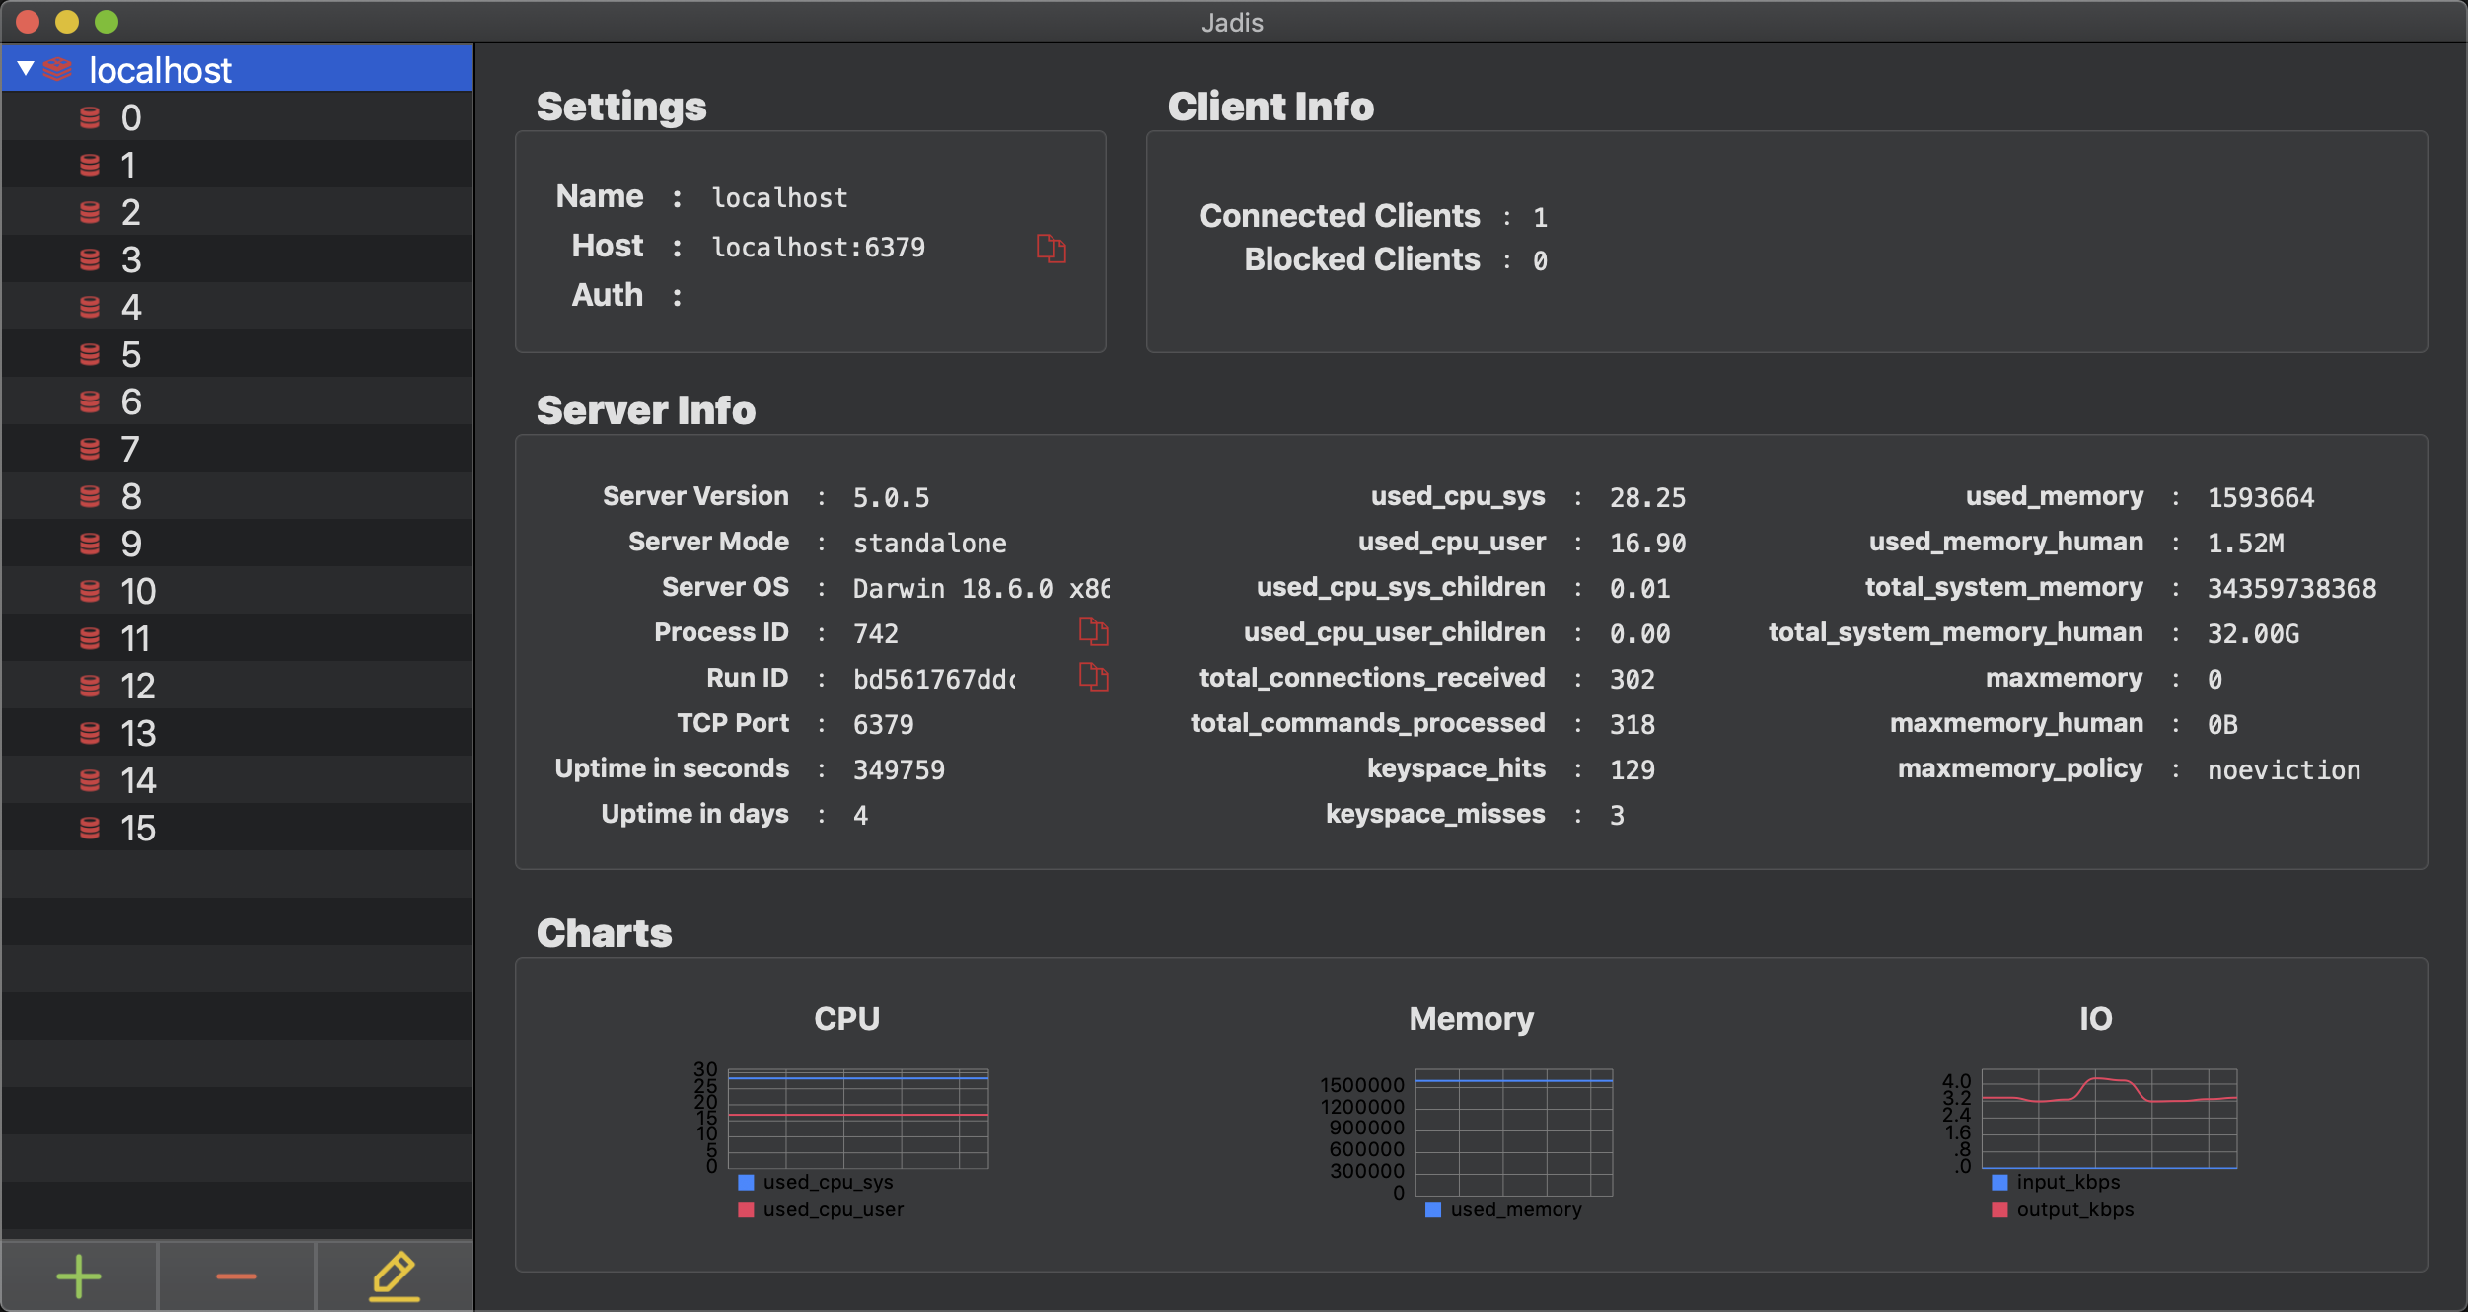Click the Server Mode value standalone

click(929, 543)
